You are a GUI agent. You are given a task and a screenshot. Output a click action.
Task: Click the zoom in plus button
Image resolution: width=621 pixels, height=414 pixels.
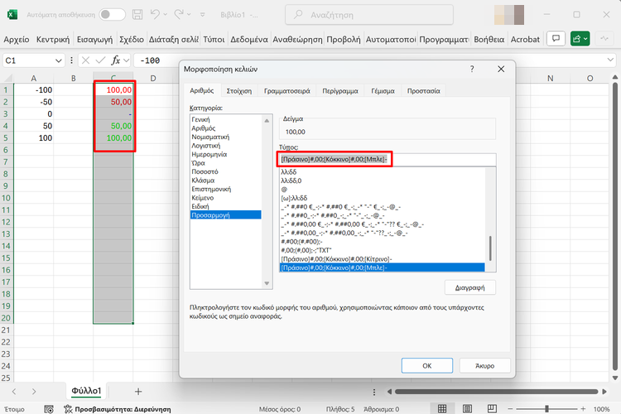click(x=583, y=408)
